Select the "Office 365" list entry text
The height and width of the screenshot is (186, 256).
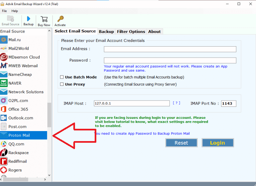coord(18,109)
